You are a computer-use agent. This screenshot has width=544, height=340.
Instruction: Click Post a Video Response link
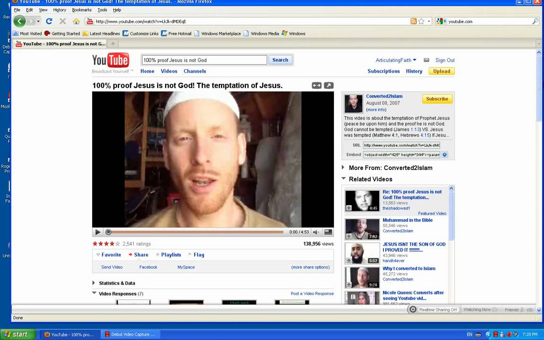(312, 294)
